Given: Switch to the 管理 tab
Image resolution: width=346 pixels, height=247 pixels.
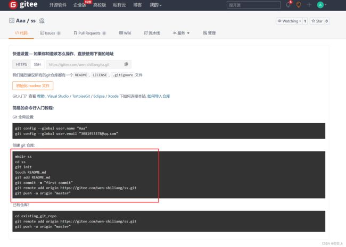Looking at the screenshot, I should [209, 33].
